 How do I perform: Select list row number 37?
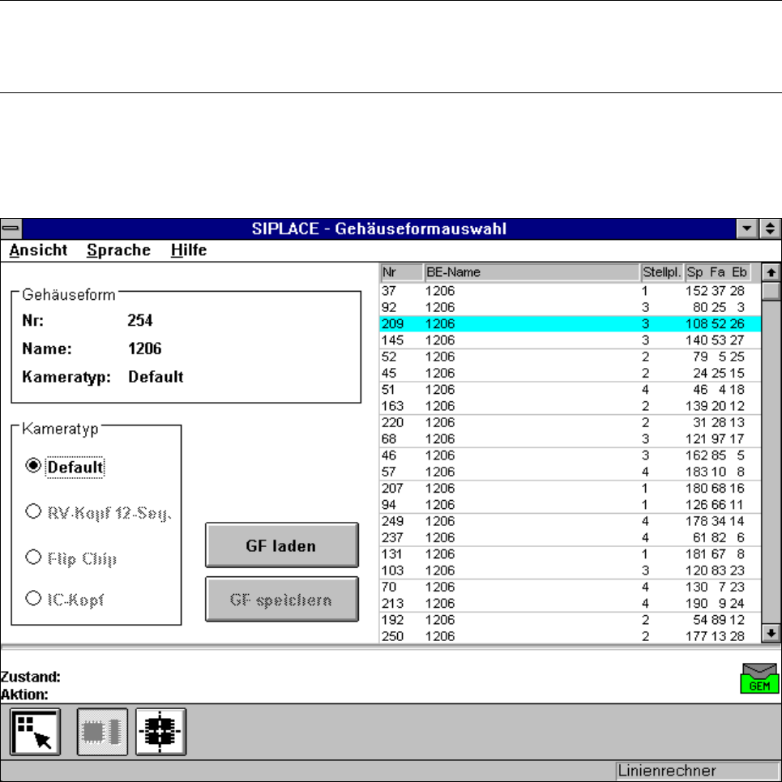570,291
